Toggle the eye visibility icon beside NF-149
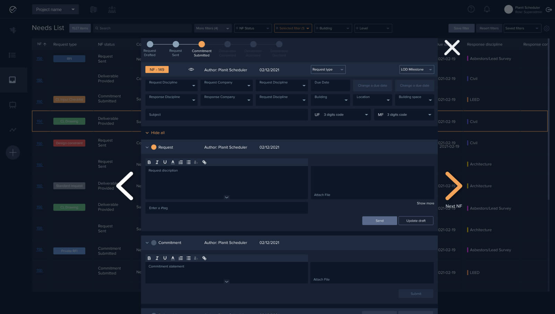 tap(191, 69)
